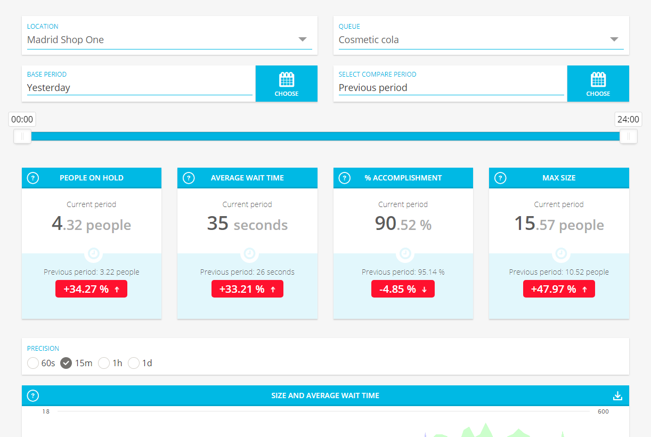Viewport: 651px width, 437px height.
Task: Expand the Queue dropdown arrow
Action: click(x=614, y=39)
